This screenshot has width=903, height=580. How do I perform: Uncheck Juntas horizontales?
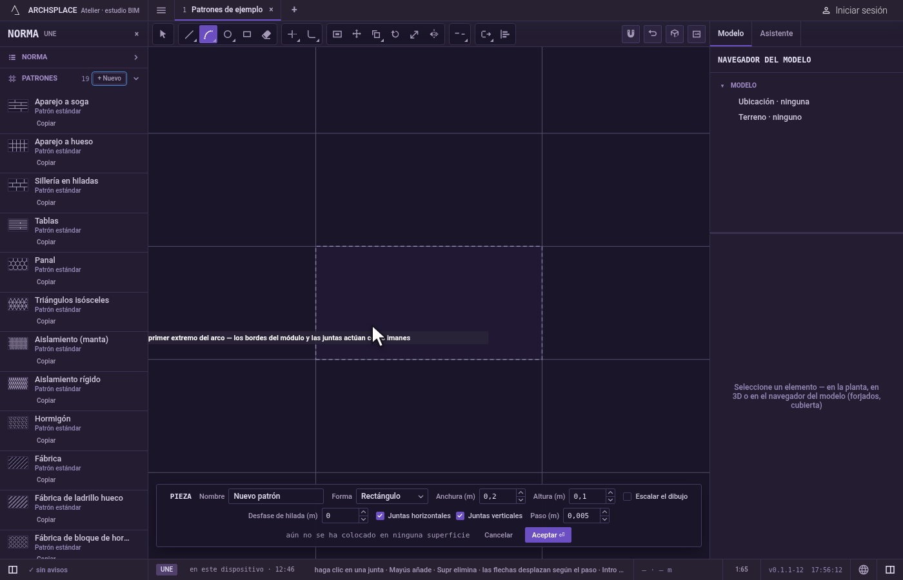(x=380, y=516)
